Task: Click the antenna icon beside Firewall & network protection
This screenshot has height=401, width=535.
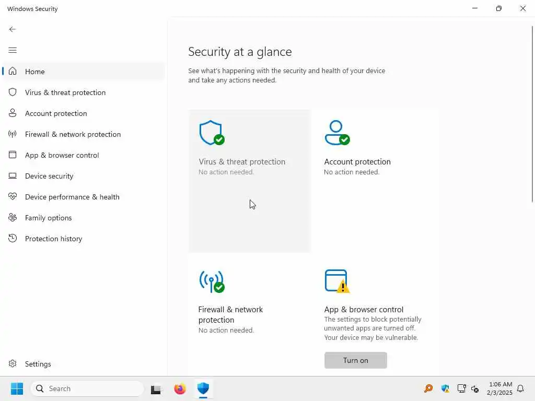Action: 13,134
